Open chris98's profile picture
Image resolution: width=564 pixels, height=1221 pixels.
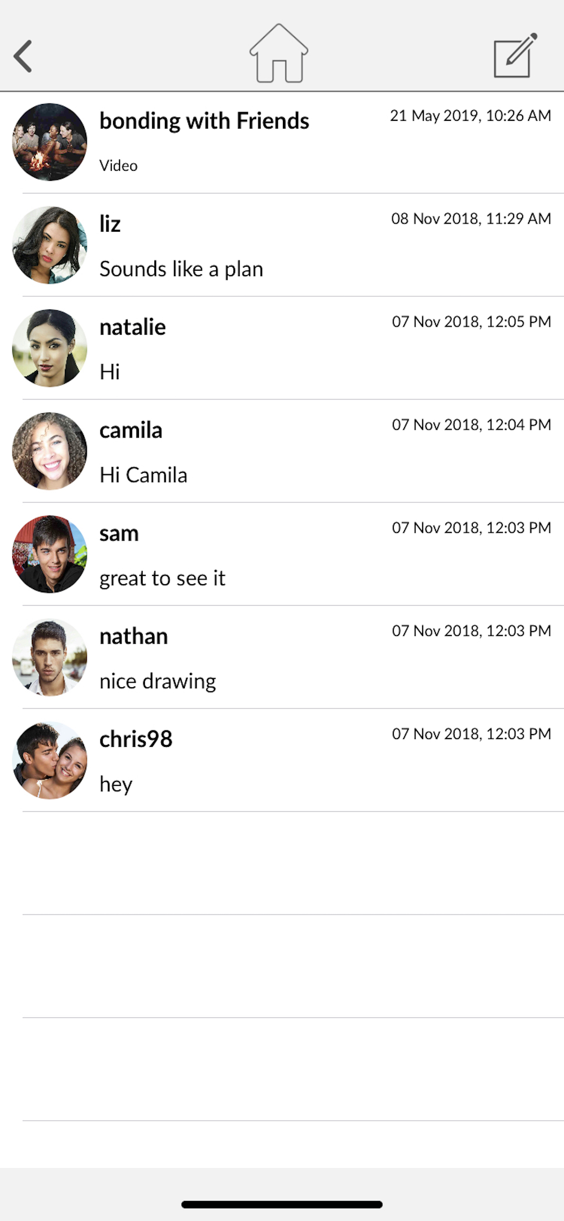tap(50, 760)
